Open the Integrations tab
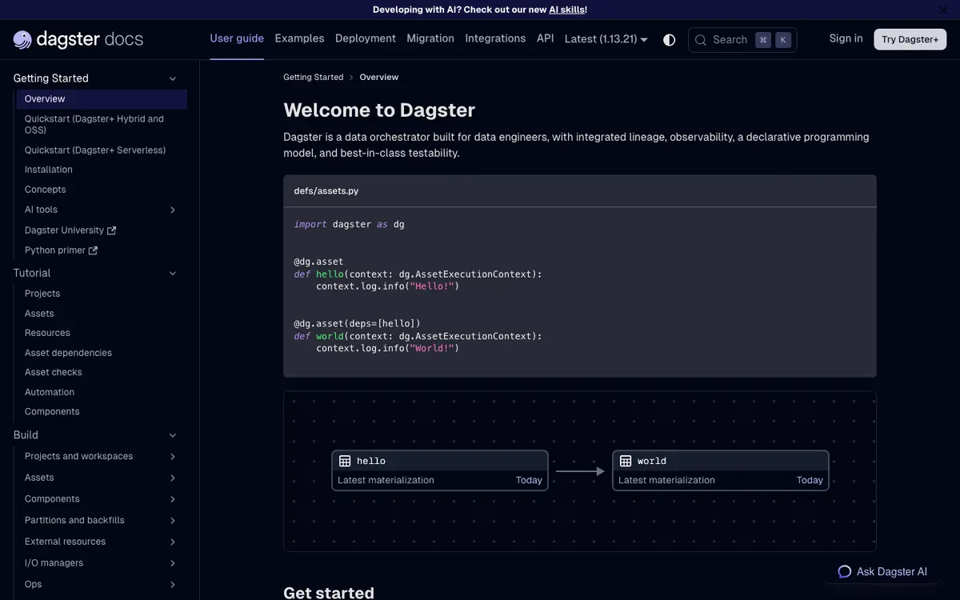The width and height of the screenshot is (960, 600). click(x=495, y=38)
